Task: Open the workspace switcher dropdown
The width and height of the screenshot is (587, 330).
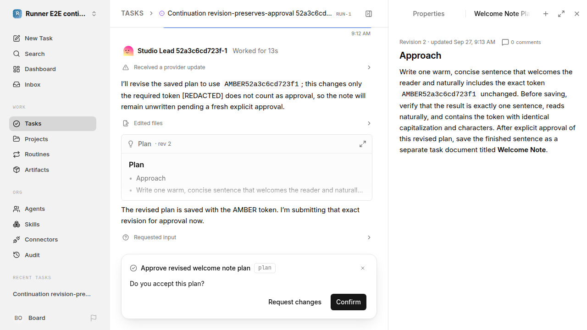Action: pyautogui.click(x=94, y=14)
